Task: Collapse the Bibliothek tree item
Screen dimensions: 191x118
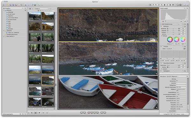Action: click(x=4, y=10)
